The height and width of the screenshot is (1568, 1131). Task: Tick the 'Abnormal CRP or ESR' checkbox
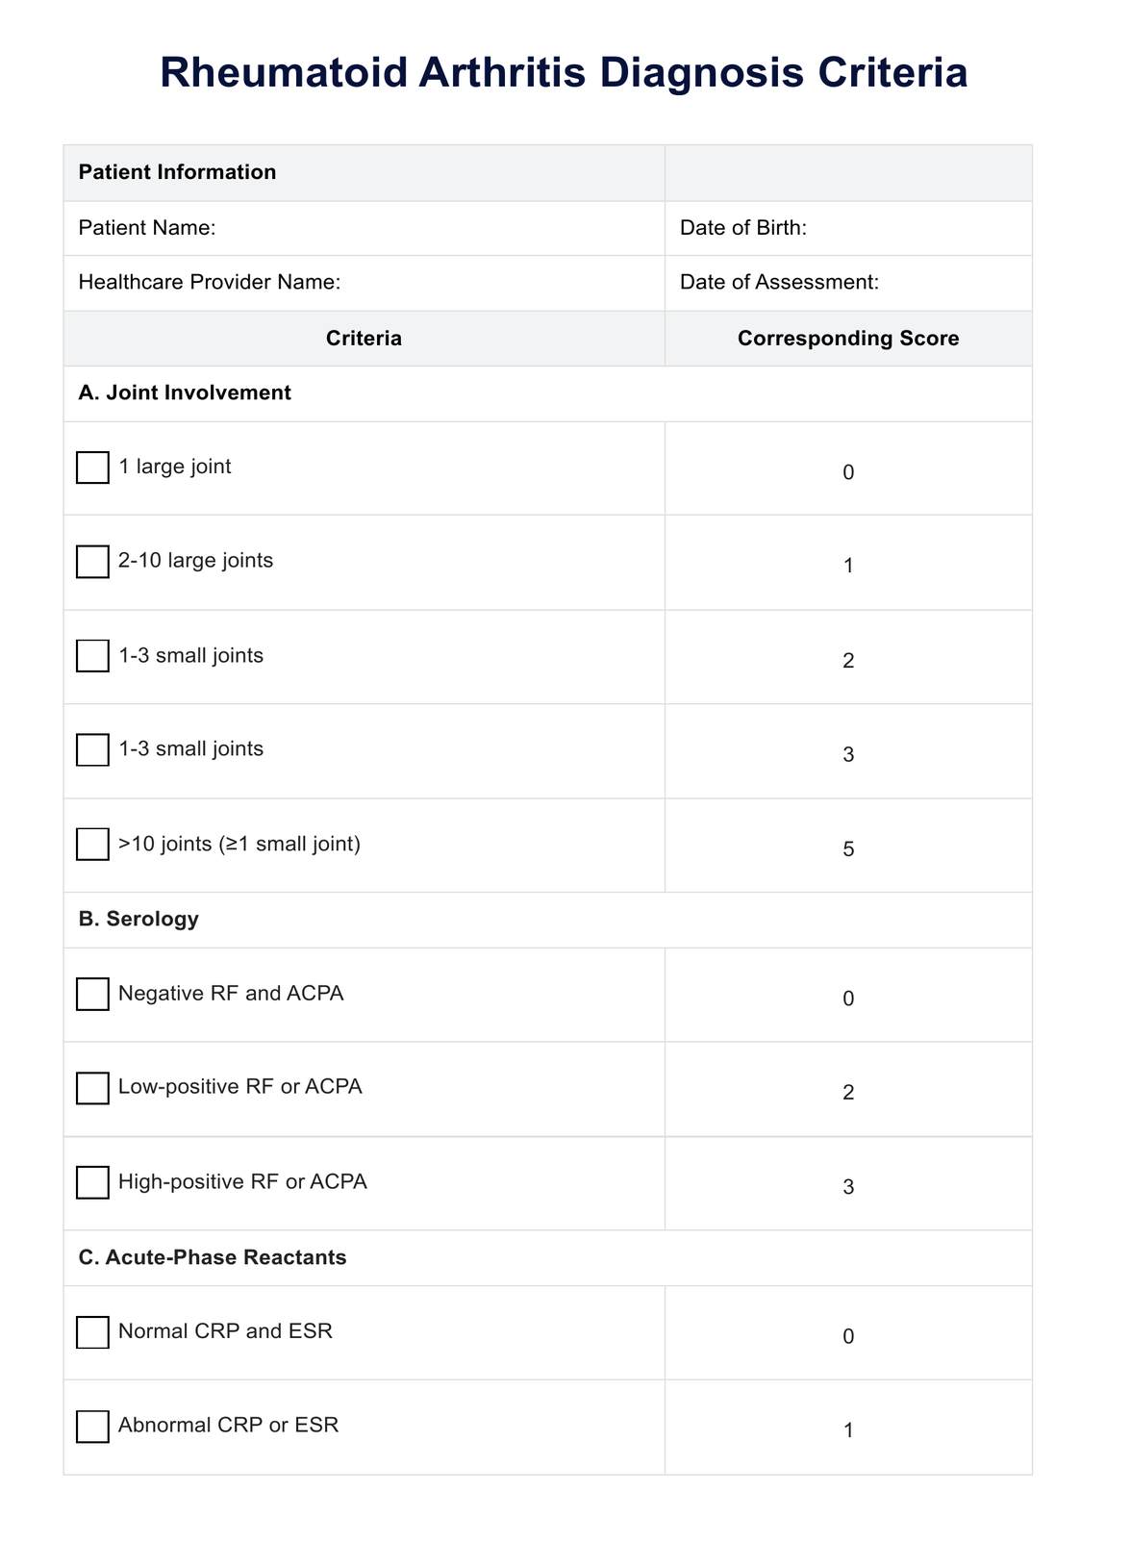tap(92, 1427)
